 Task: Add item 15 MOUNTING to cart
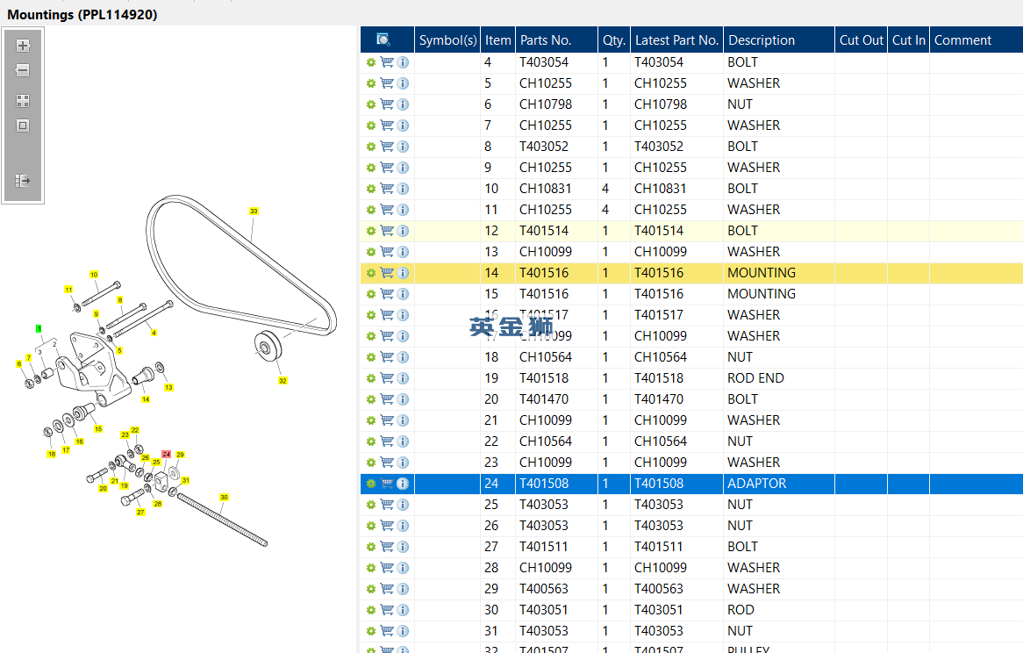pos(387,293)
